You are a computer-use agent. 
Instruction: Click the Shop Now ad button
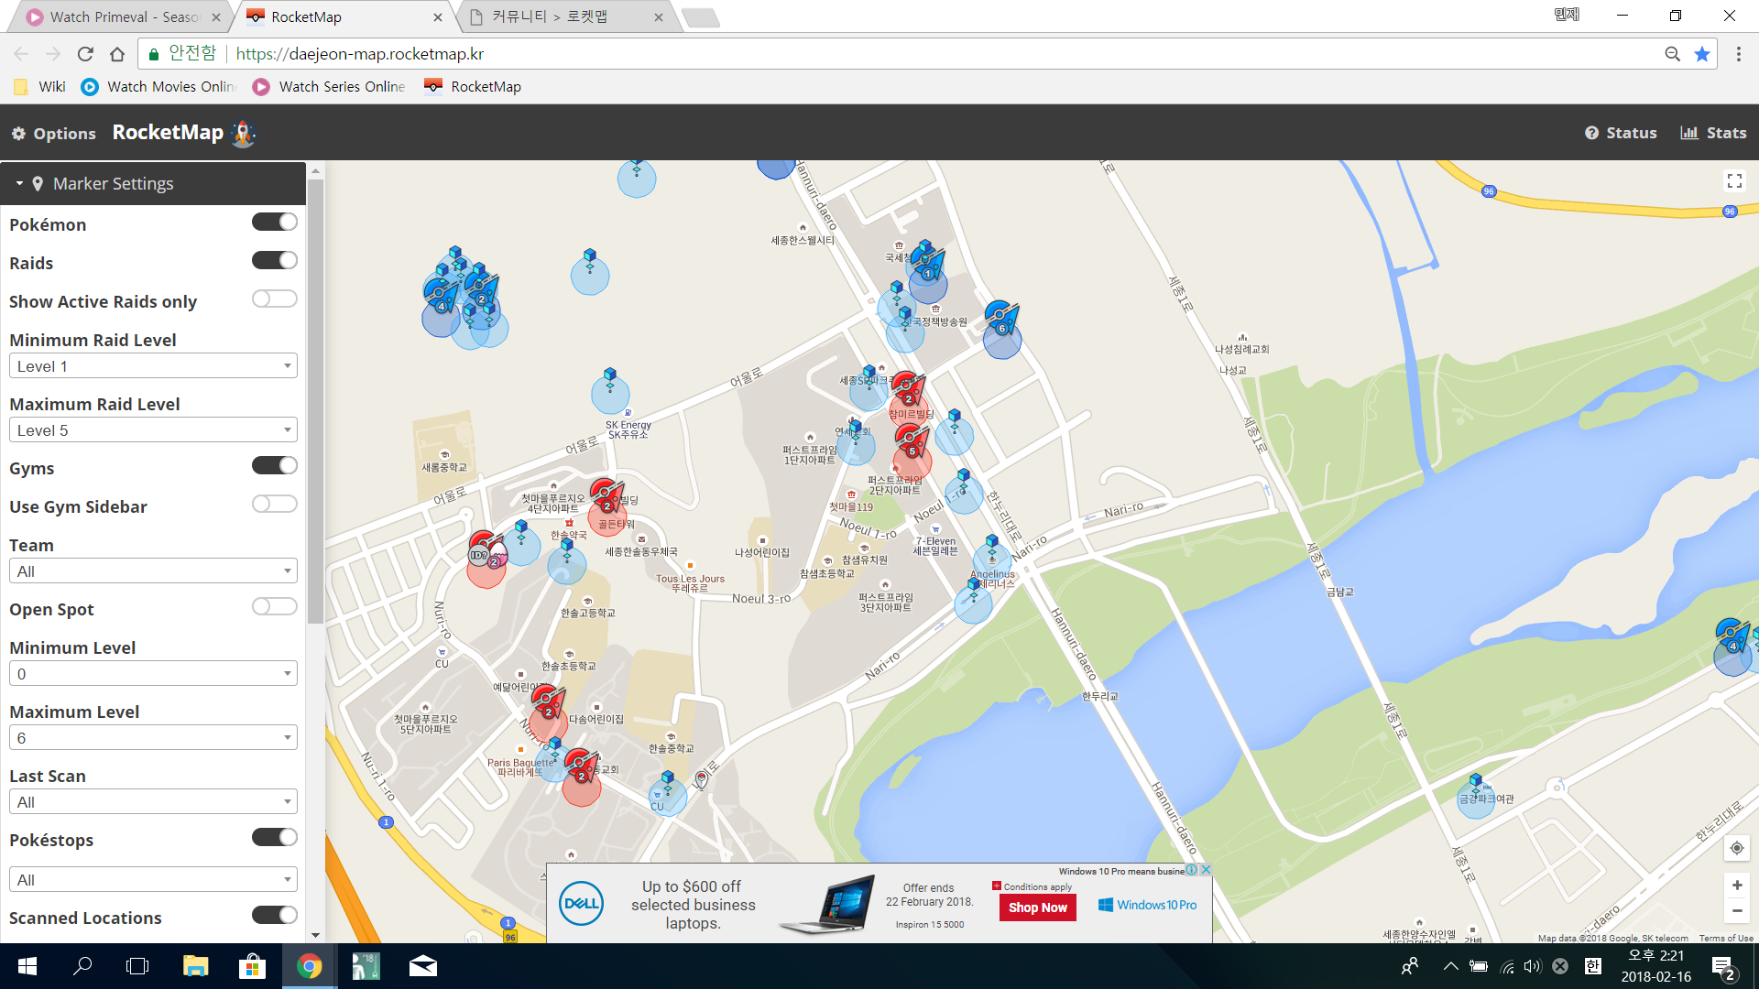[x=1037, y=907]
